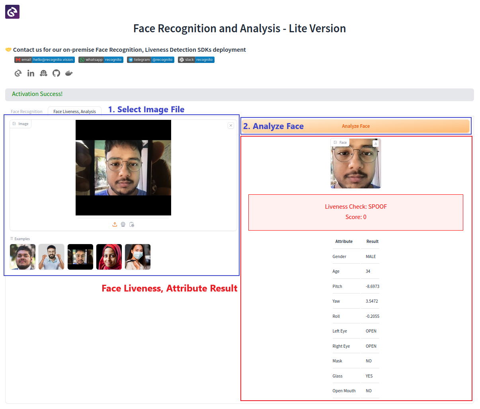This screenshot has width=480, height=409.
Task: Open the Telegram @recognito badge
Action: tap(150, 60)
